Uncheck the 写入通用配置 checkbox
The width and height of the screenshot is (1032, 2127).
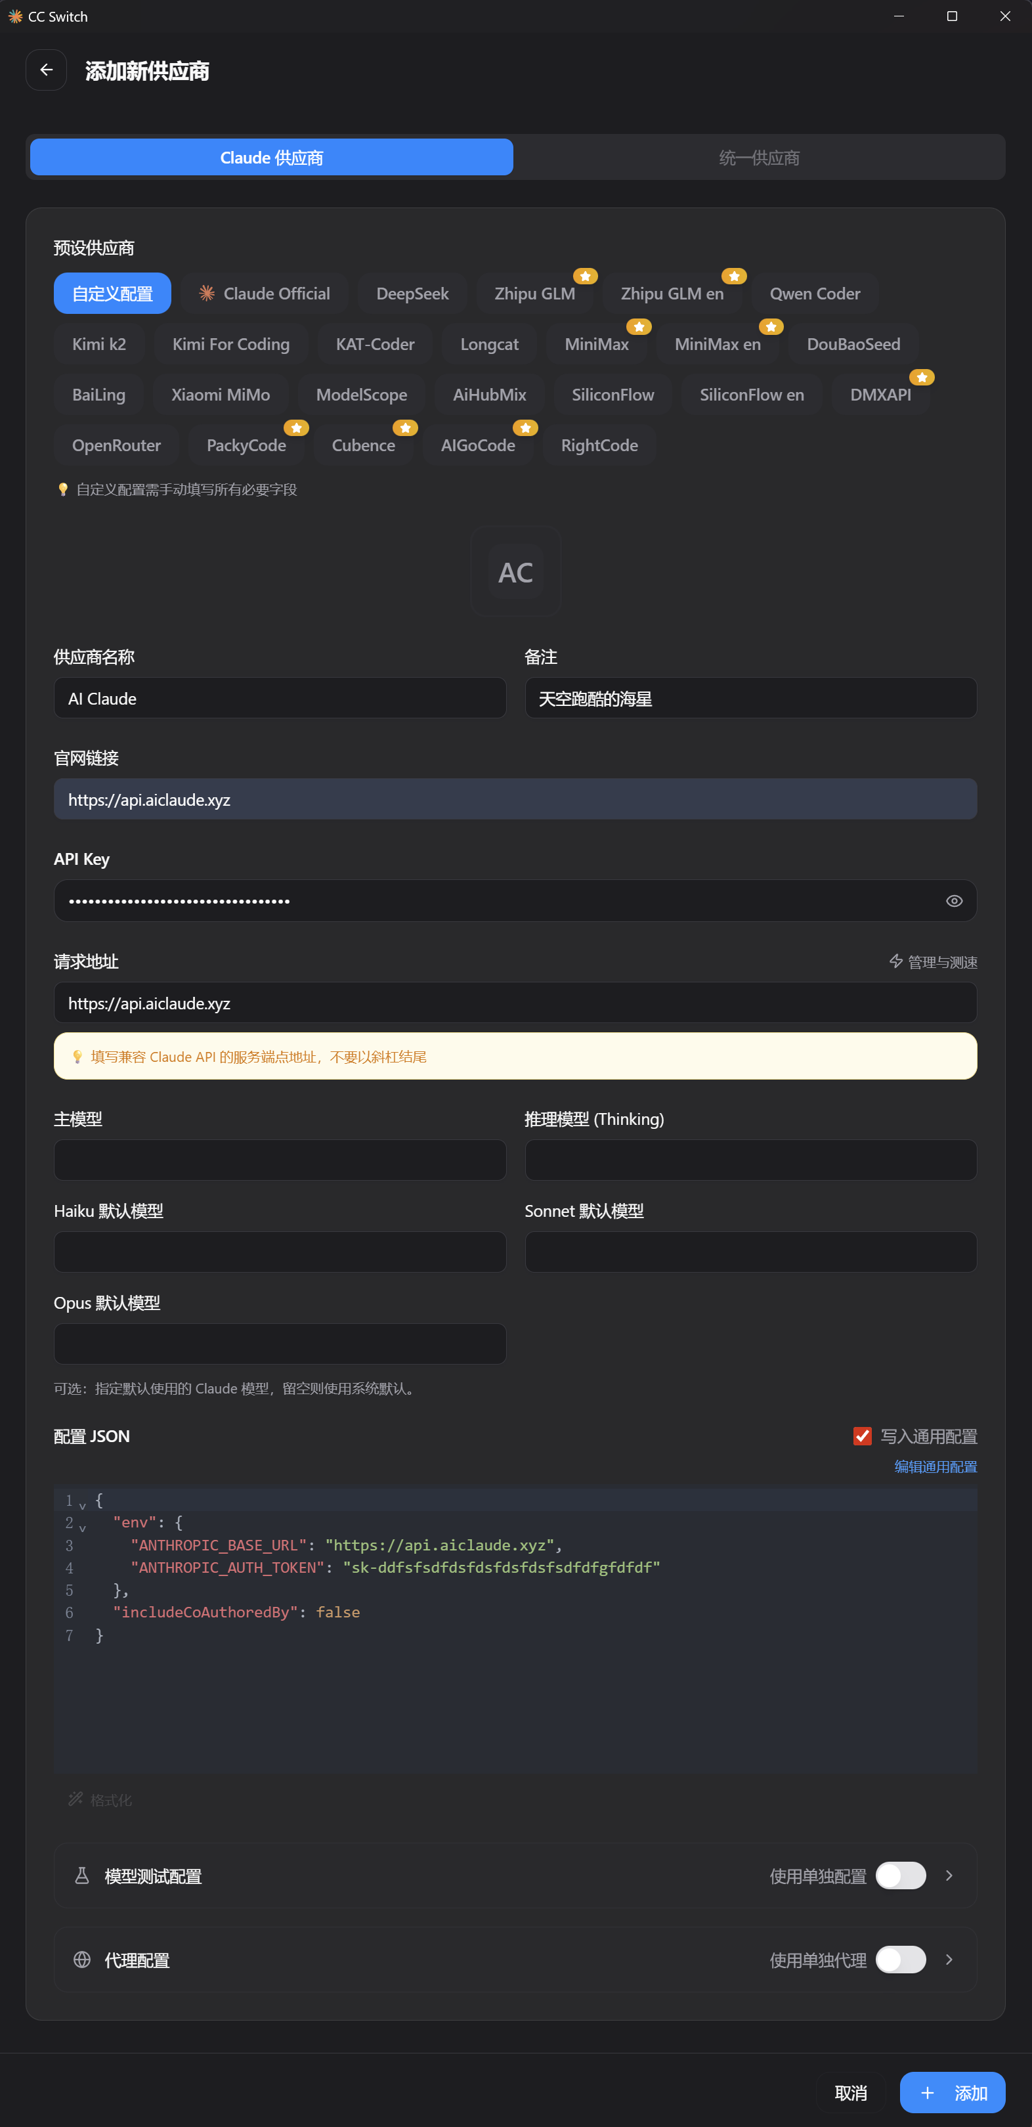[862, 1437]
